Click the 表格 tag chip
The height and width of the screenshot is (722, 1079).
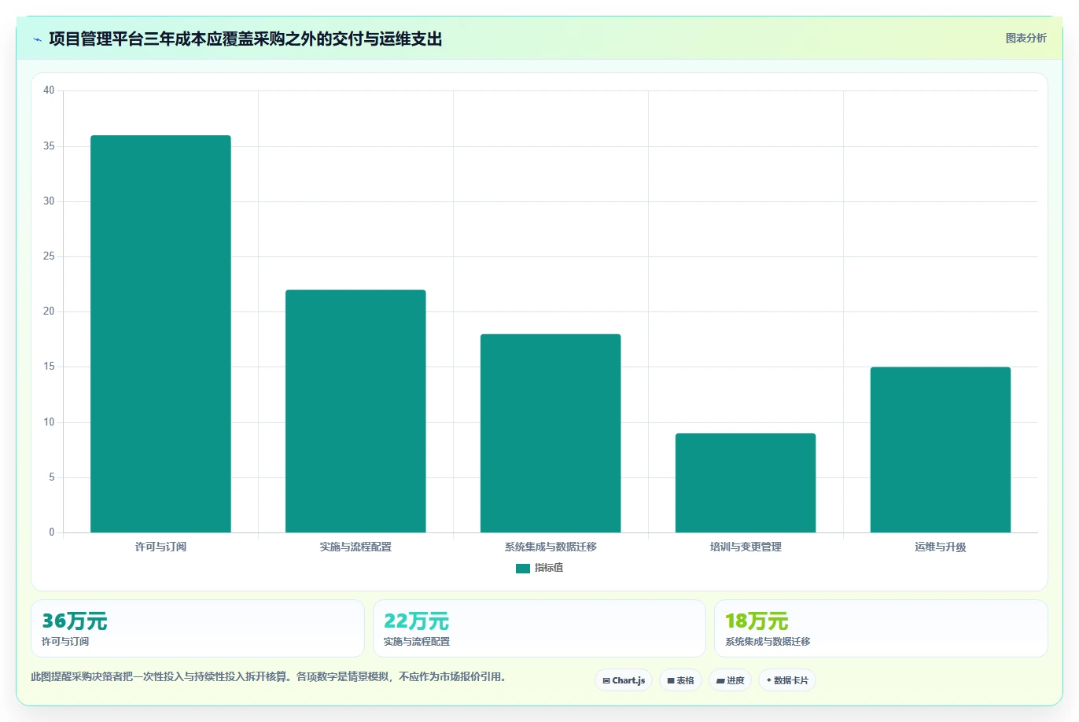680,680
